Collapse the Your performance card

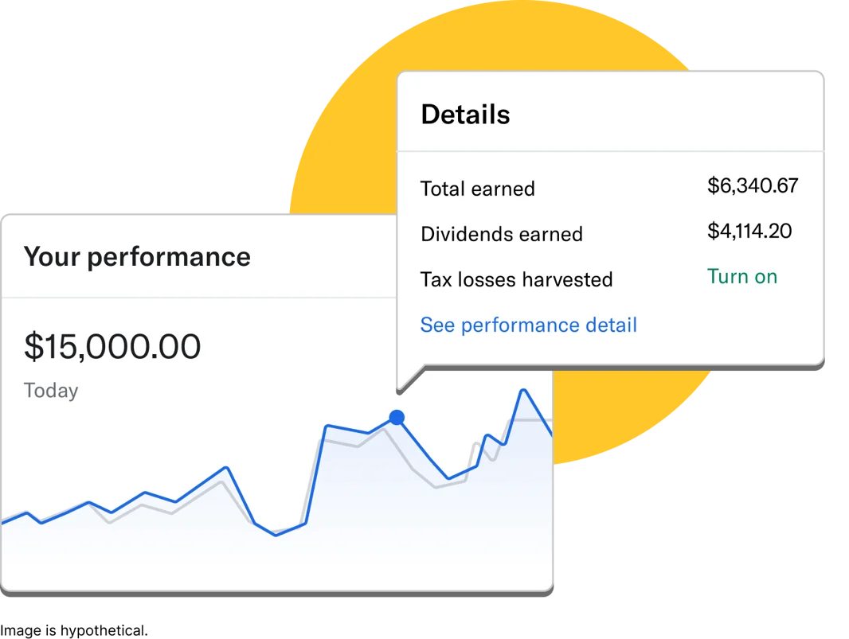click(137, 256)
